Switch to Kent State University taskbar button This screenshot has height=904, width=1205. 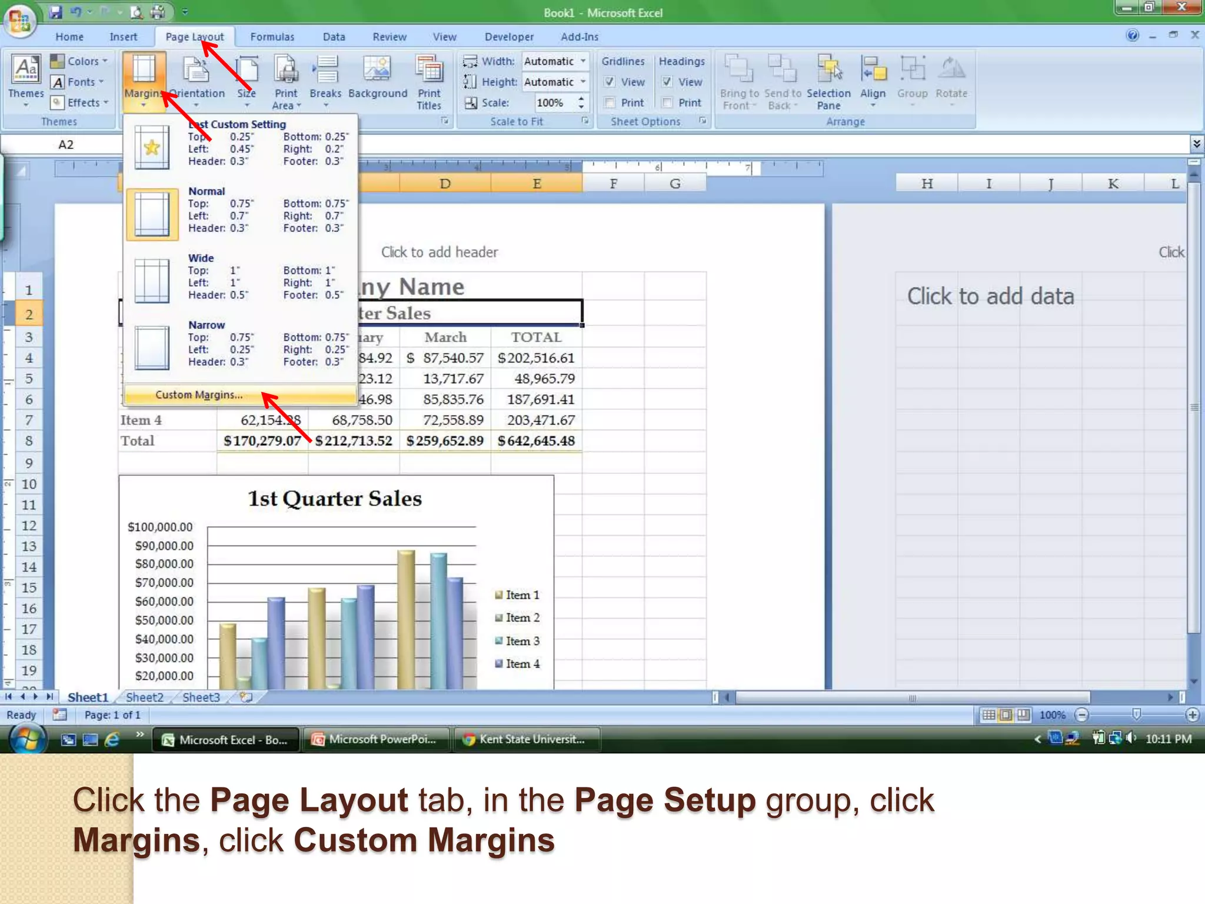[x=527, y=739]
